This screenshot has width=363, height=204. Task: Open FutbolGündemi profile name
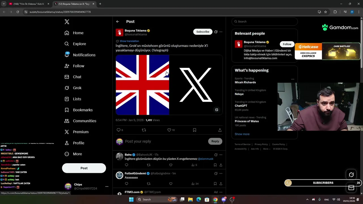[x=135, y=173]
